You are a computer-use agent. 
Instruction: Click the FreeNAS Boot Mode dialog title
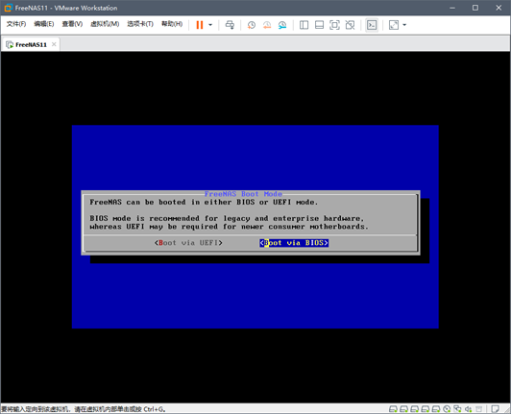point(243,194)
